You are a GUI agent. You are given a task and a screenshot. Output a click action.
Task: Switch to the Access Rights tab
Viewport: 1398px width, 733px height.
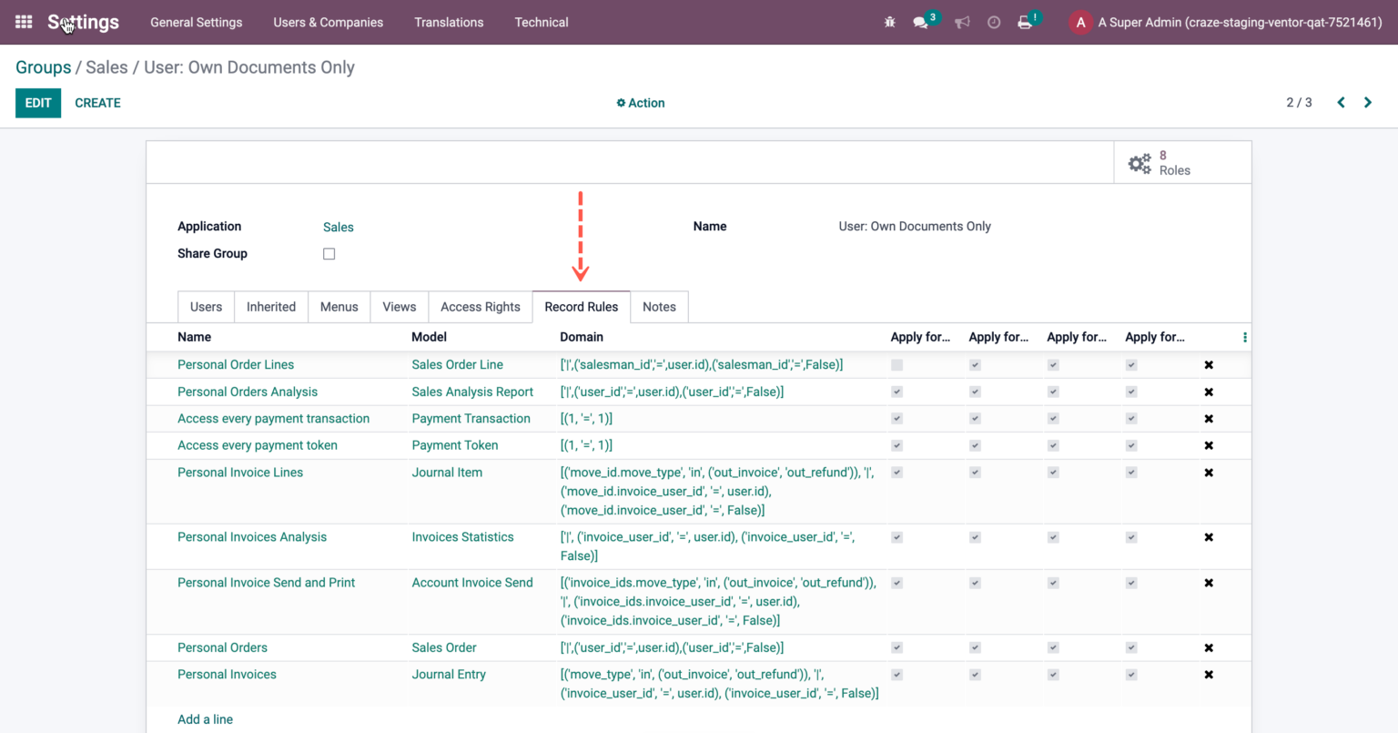pyautogui.click(x=481, y=307)
